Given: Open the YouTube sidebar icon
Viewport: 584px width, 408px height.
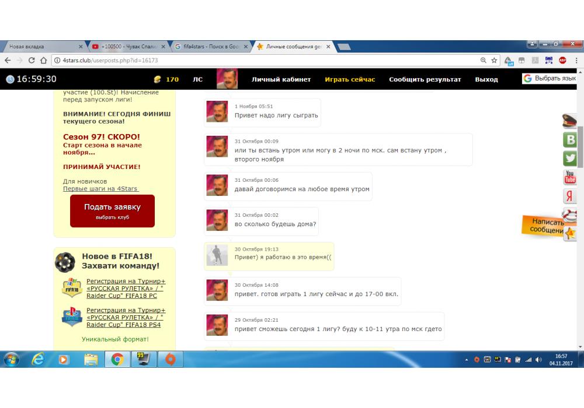Looking at the screenshot, I should 570,177.
